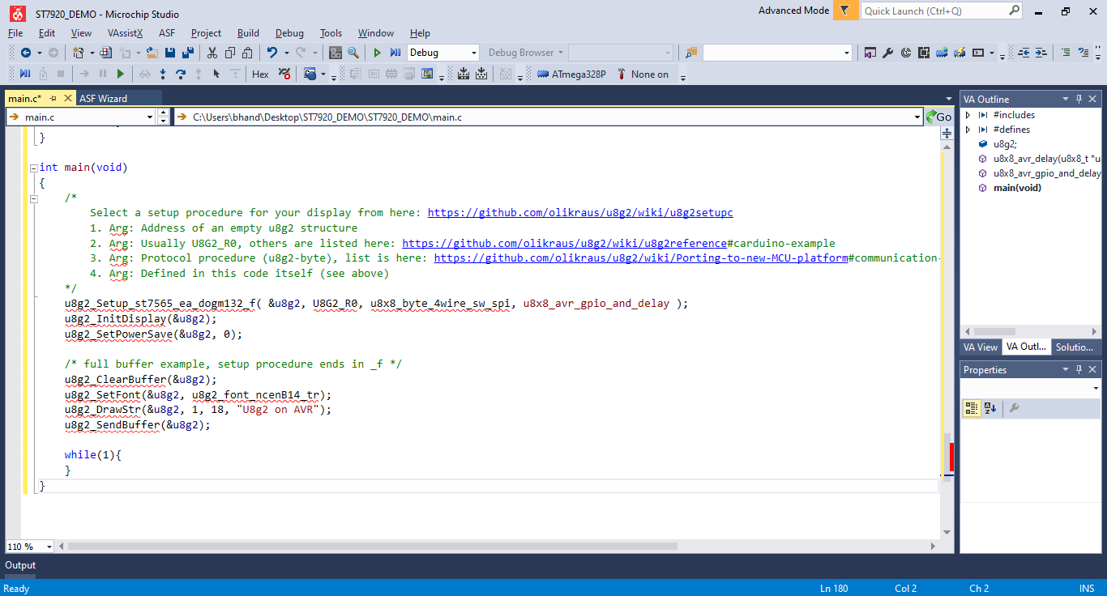Click the Find in Files magnifier icon
The image size is (1107, 596).
click(x=353, y=53)
